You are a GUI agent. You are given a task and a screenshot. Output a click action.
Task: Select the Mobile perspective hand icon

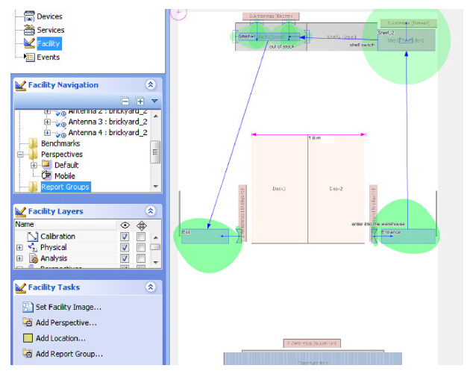tap(47, 175)
